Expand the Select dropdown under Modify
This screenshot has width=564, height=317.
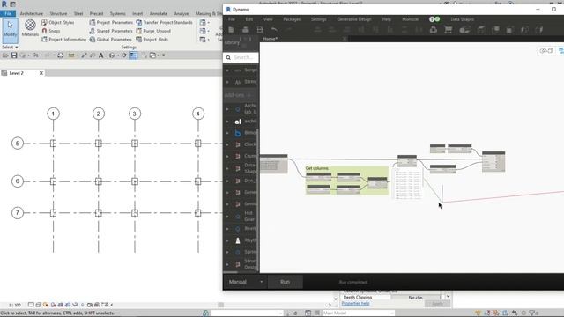coord(10,47)
